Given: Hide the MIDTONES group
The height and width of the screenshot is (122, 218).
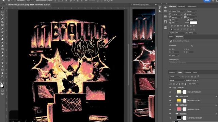Looking at the screenshot, I should pyautogui.click(x=170, y=105).
